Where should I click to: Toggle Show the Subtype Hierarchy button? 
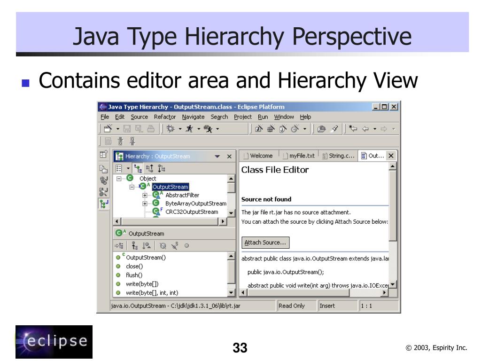[162, 169]
